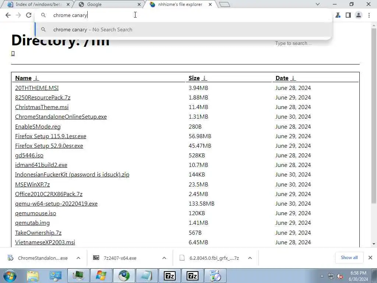Show hidden tray icons arrow
The height and width of the screenshot is (283, 377).
tap(322, 276)
